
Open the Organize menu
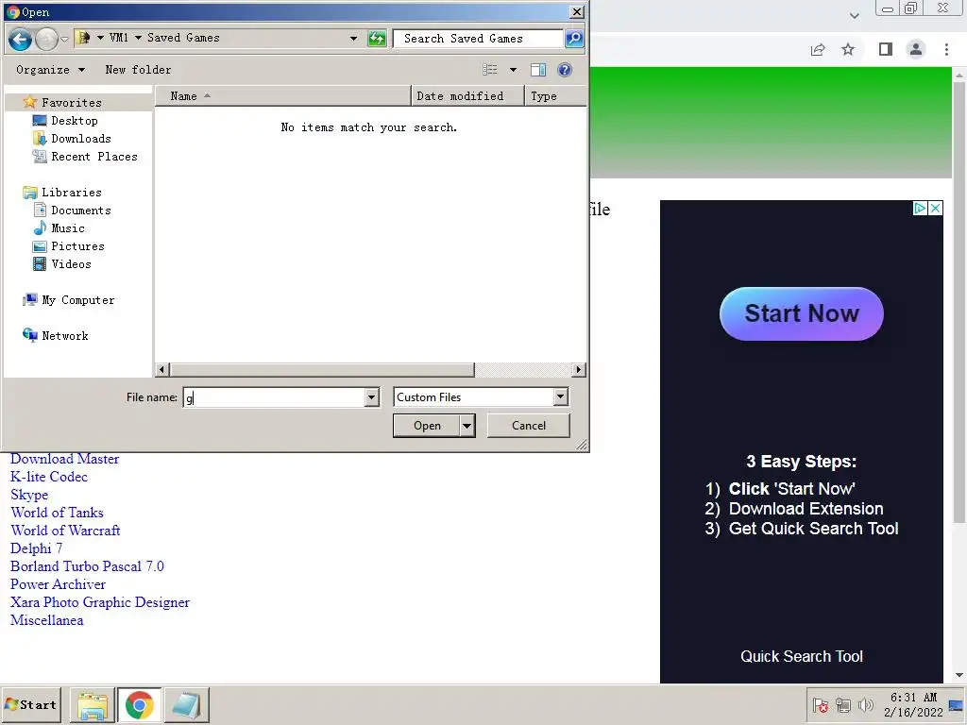coord(51,70)
